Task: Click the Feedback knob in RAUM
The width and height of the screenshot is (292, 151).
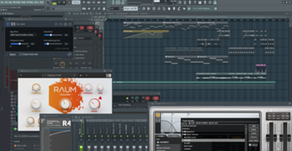Action: click(36, 88)
